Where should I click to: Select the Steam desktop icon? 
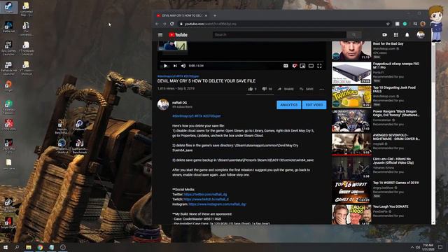click(x=8, y=8)
